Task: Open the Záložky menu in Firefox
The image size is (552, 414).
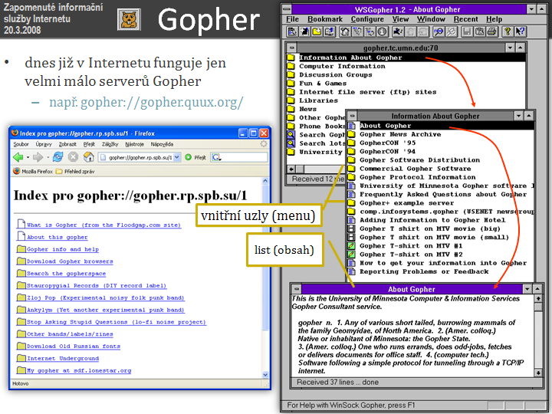Action: [x=110, y=144]
